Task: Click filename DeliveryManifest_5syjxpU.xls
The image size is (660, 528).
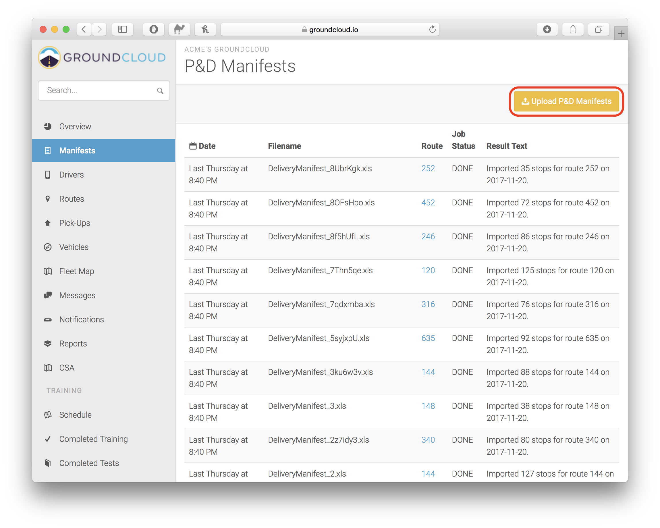Action: (x=319, y=338)
